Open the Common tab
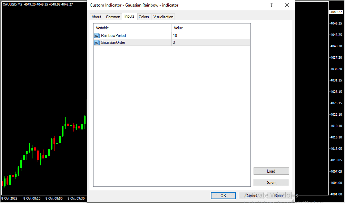345x203 pixels. coord(113,17)
